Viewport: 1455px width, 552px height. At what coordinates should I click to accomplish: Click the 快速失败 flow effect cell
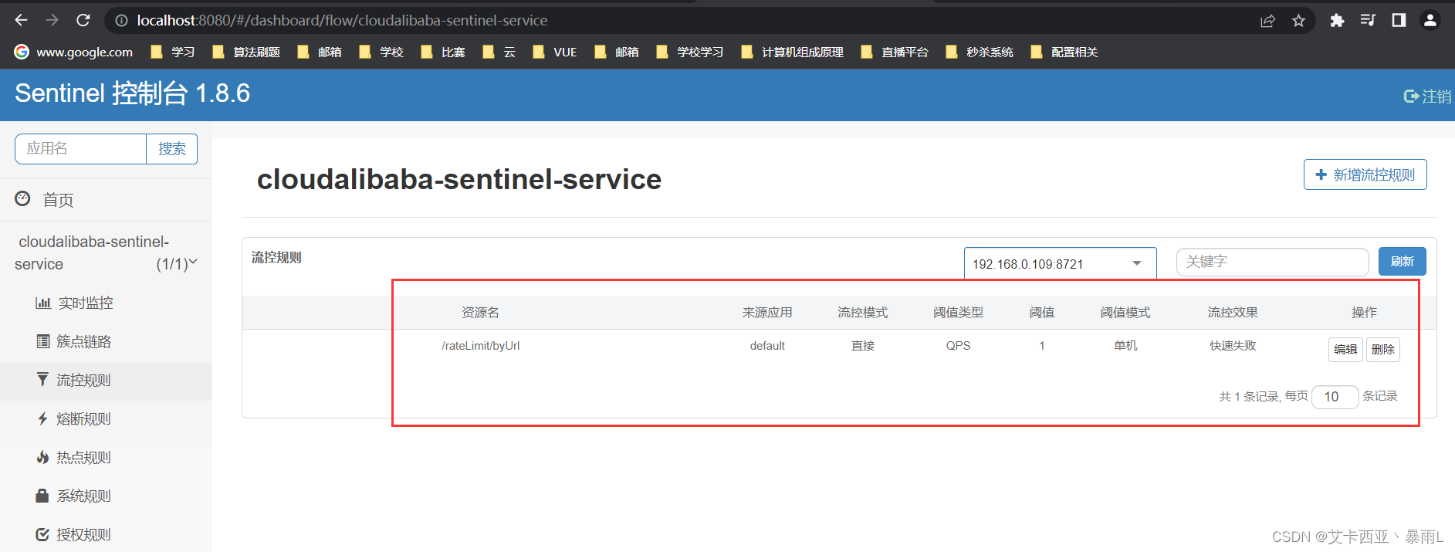click(1233, 346)
